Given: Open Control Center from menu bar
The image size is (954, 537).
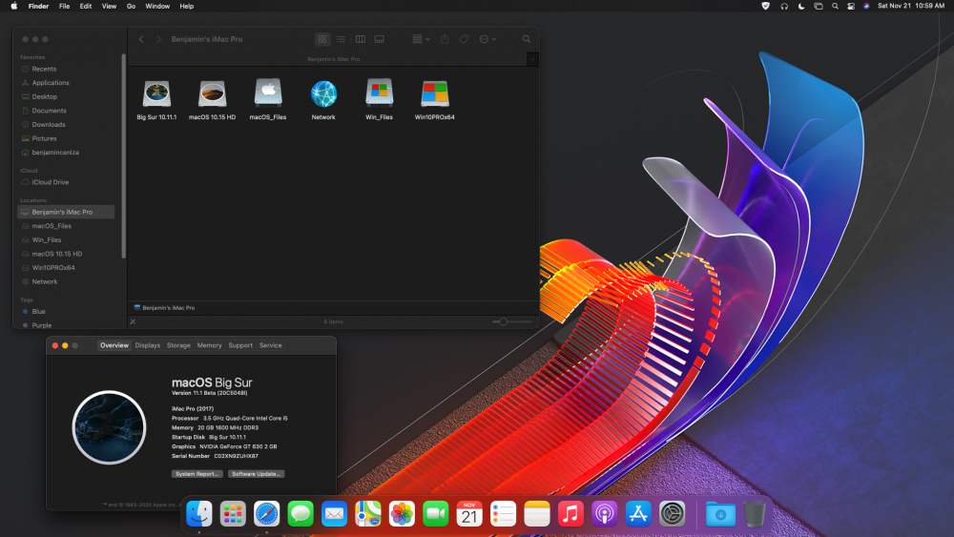Looking at the screenshot, I should [851, 6].
